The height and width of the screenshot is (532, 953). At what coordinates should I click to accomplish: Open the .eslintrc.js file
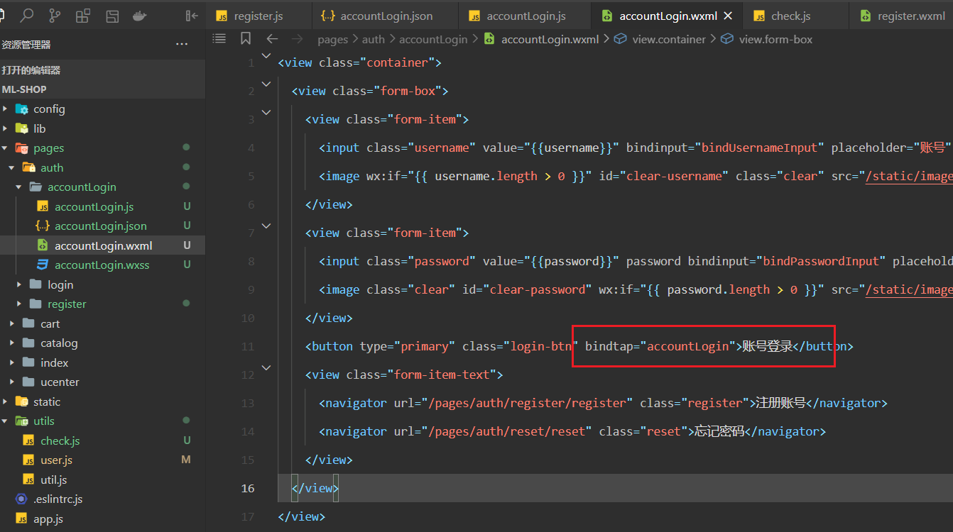pyautogui.click(x=58, y=499)
